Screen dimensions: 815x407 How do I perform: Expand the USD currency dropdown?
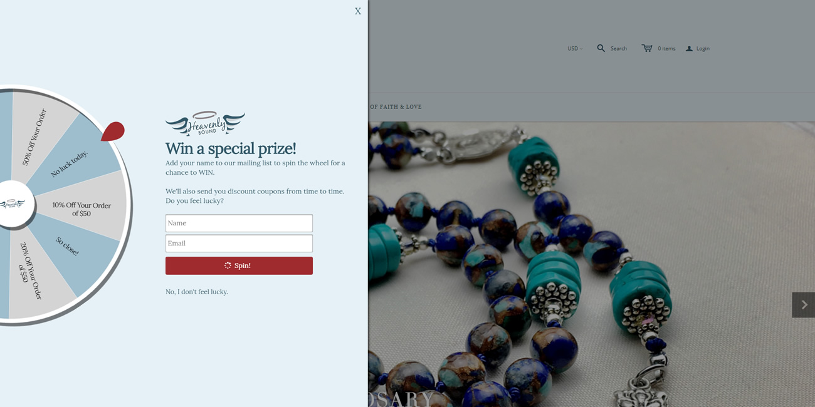575,48
